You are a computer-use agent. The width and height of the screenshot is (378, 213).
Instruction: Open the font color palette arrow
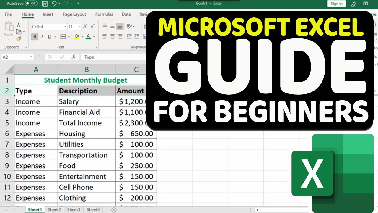(94, 37)
